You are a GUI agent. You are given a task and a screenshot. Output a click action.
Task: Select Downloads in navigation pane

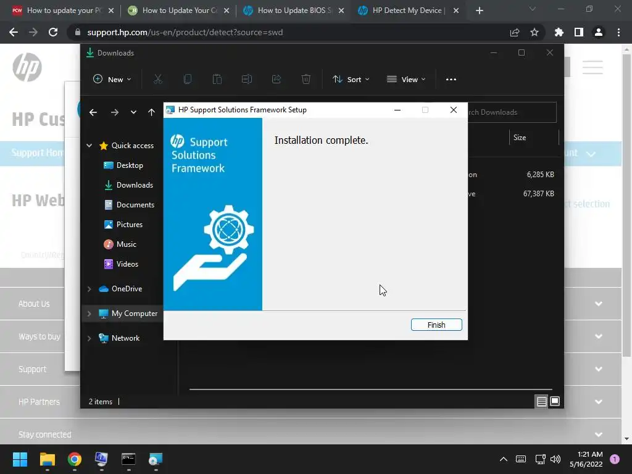128,185
